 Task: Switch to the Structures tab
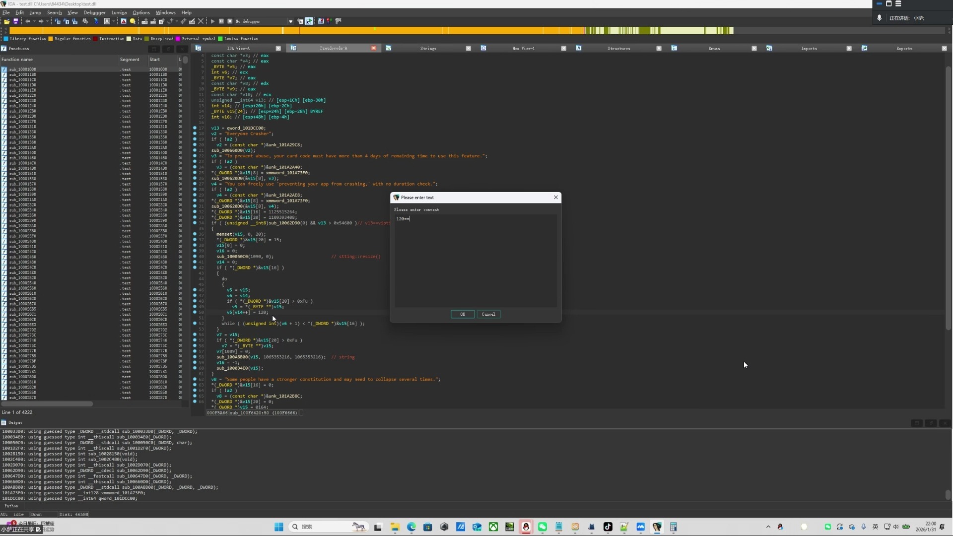[x=618, y=48]
